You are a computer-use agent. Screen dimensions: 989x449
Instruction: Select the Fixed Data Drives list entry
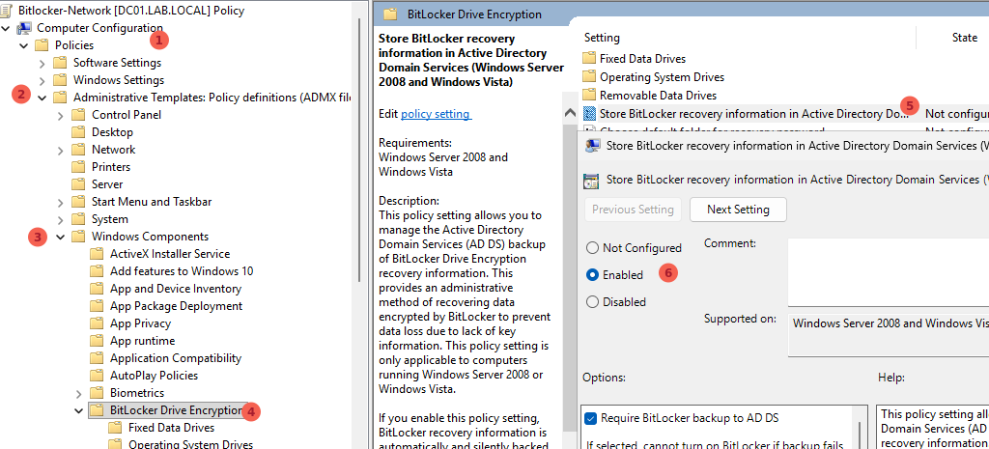642,59
